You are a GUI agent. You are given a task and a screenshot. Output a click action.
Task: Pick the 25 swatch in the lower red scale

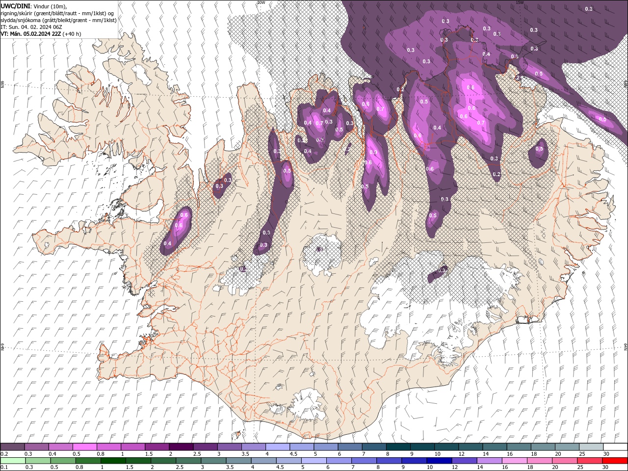(x=589, y=461)
